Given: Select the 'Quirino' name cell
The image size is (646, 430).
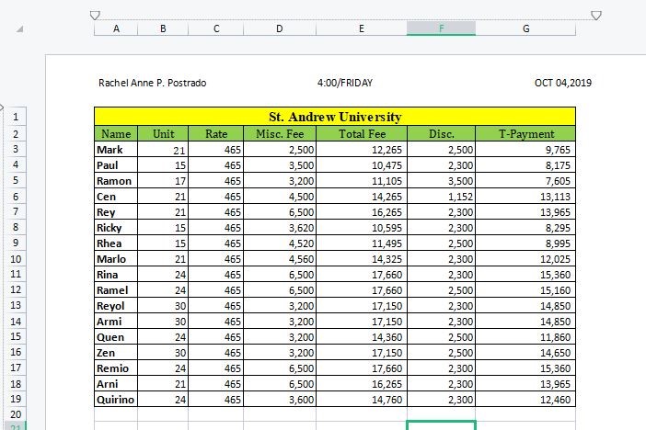Looking at the screenshot, I should pos(116,400).
